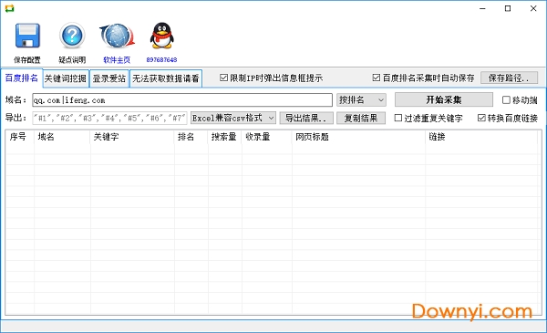Switch to the 百度排名 tab
Screen dimensions: 547x333
tap(22, 78)
